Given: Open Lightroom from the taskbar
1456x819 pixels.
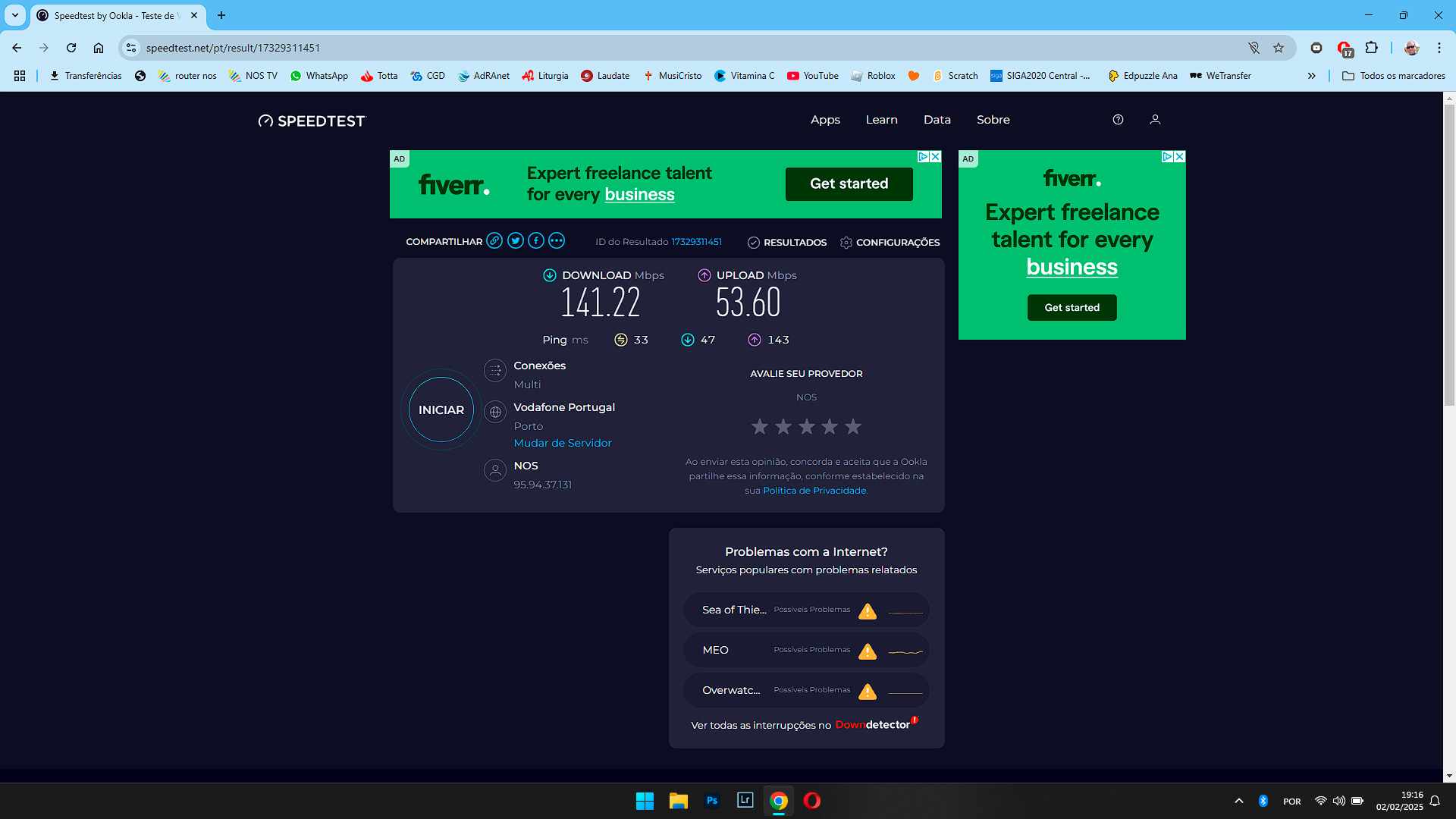Looking at the screenshot, I should click(x=745, y=801).
